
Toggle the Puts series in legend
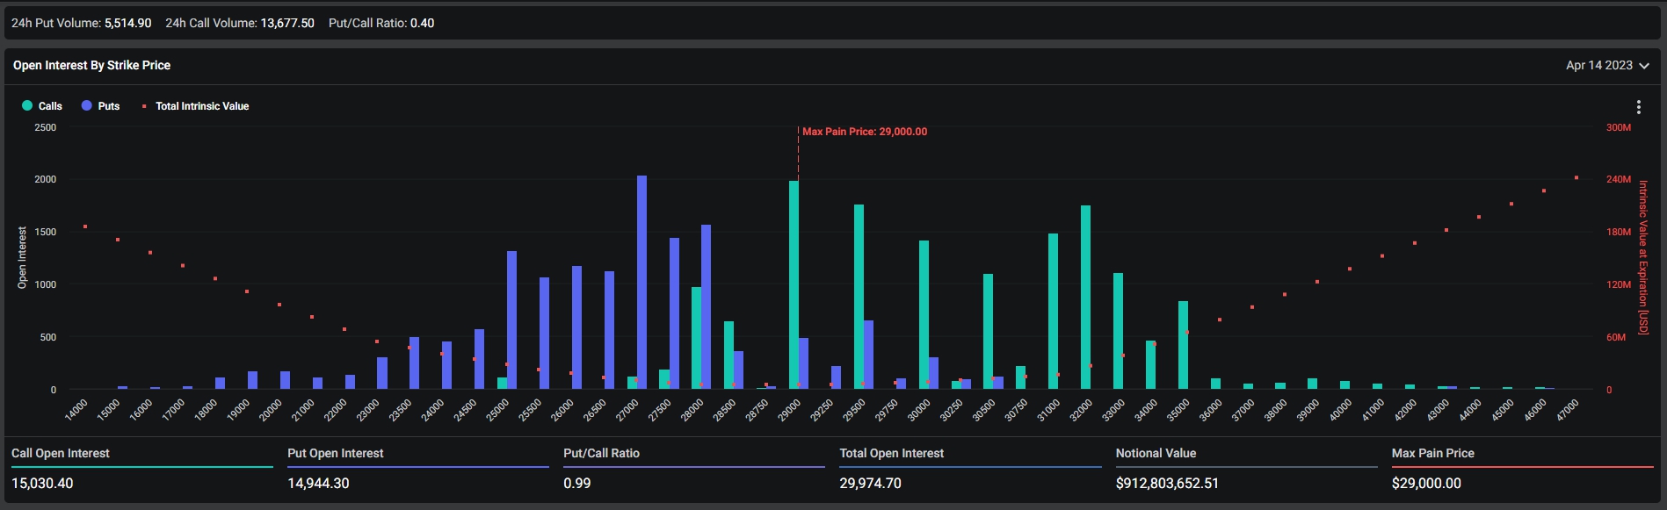(100, 106)
